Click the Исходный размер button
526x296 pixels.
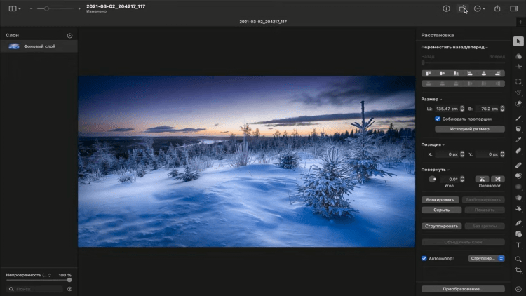469,129
